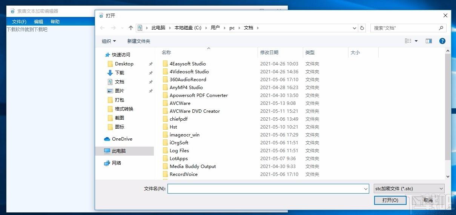The image size is (456, 215).
Task: Select the RecordVoice folder icon
Action: tap(165, 174)
